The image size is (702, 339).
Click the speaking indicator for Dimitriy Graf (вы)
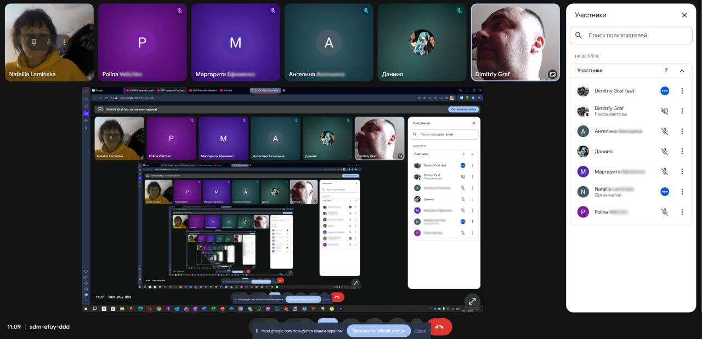point(665,91)
